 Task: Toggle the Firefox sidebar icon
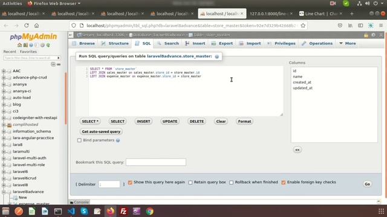(360, 25)
